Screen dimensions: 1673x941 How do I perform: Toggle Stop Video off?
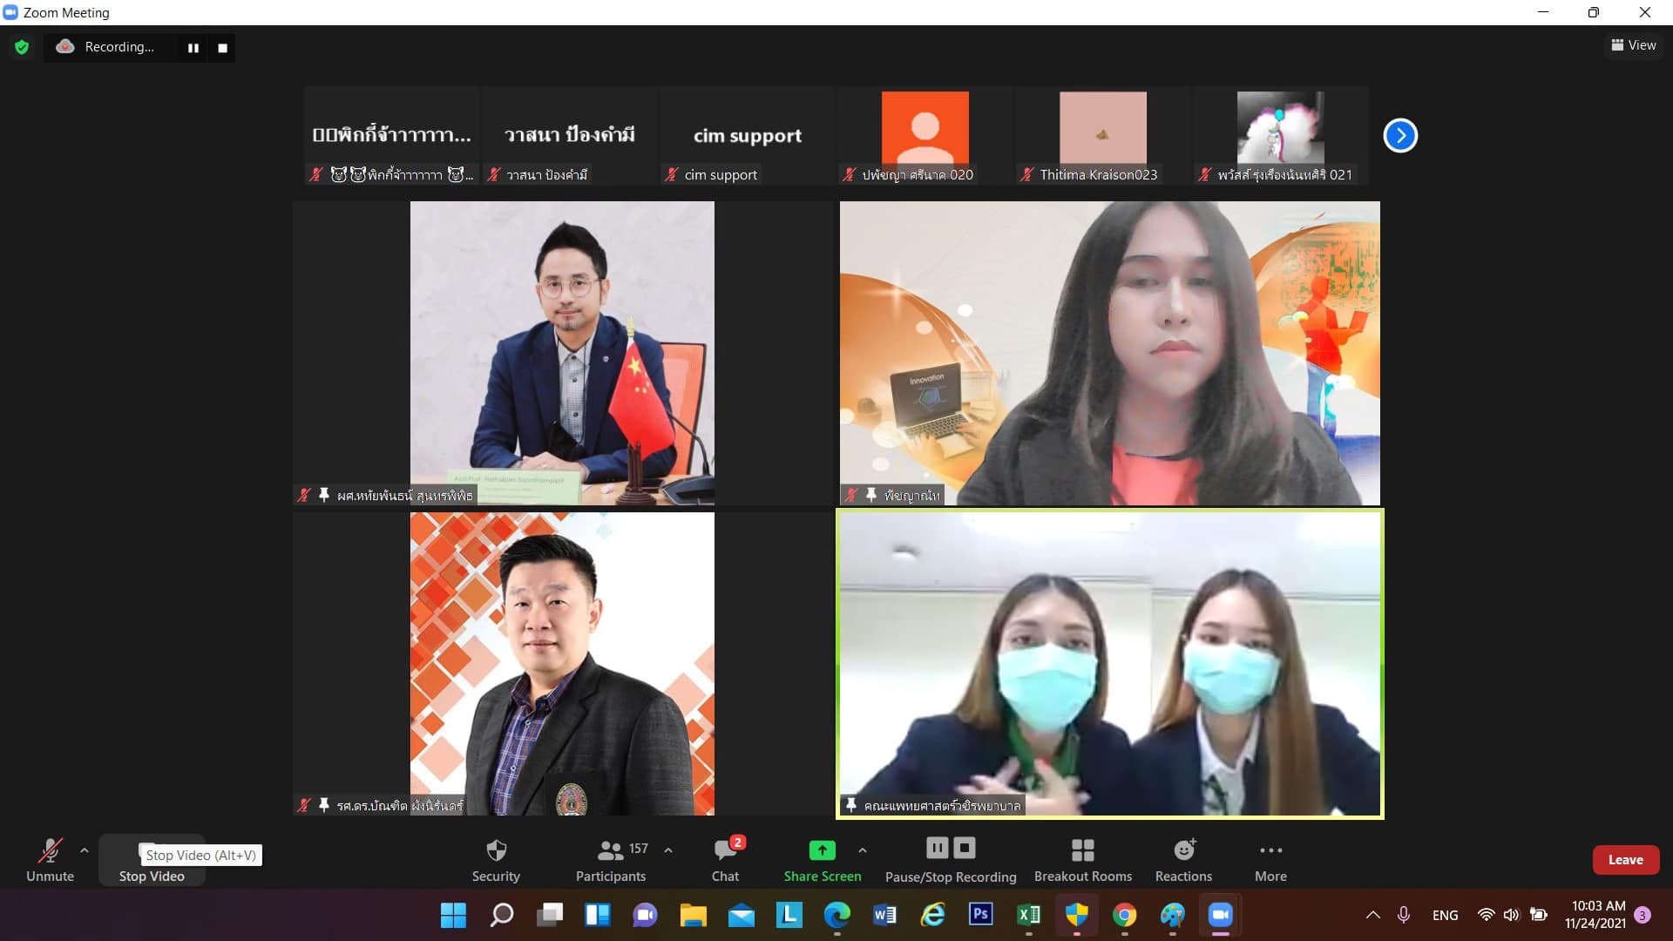coord(152,875)
